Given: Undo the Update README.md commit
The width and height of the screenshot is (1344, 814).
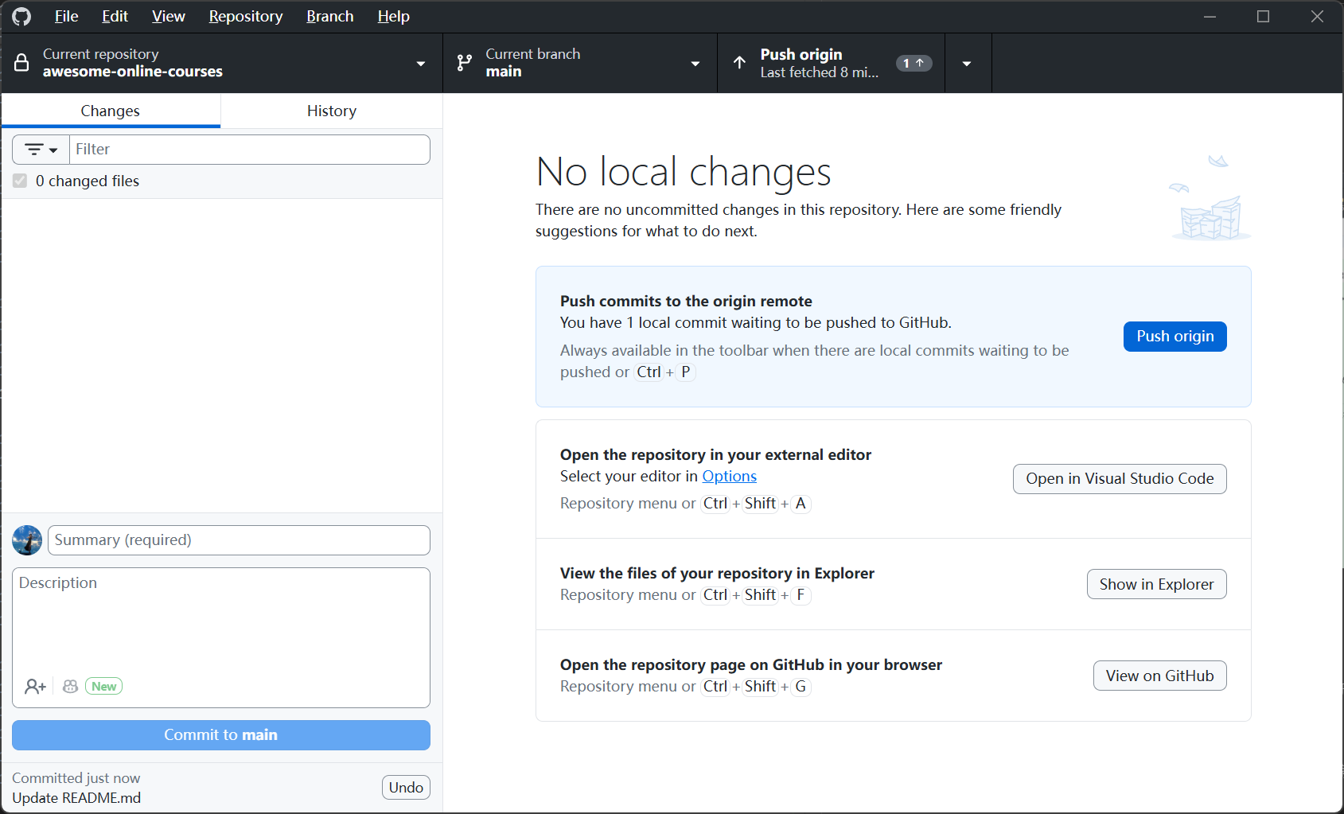Looking at the screenshot, I should (406, 788).
